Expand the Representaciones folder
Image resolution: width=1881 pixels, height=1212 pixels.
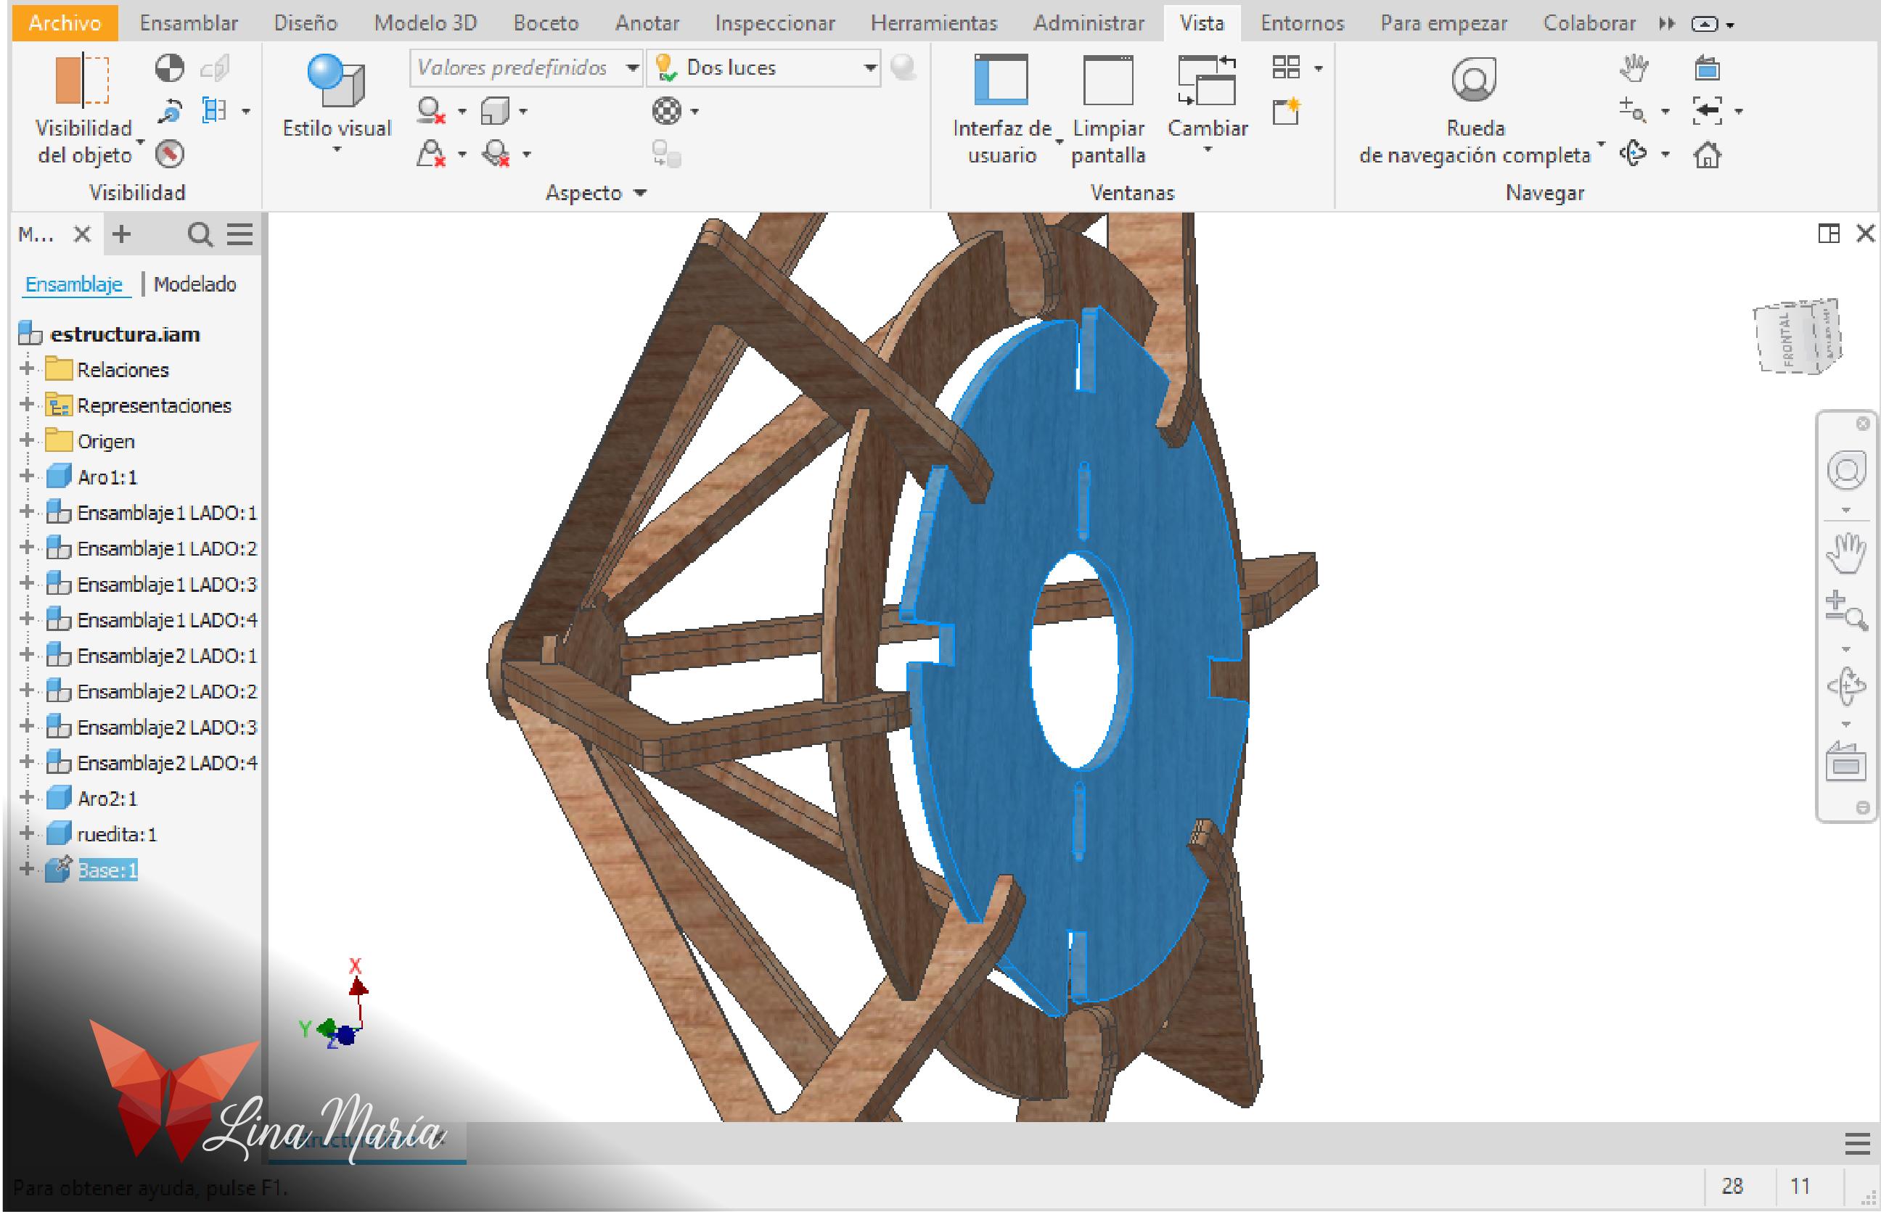27,405
